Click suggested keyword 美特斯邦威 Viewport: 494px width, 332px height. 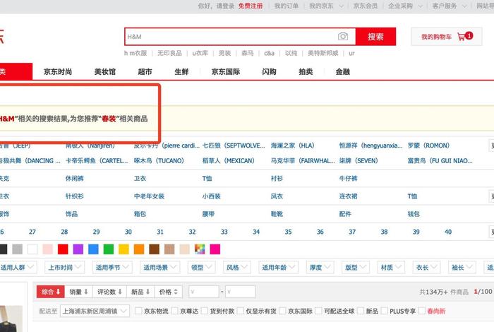pos(323,53)
